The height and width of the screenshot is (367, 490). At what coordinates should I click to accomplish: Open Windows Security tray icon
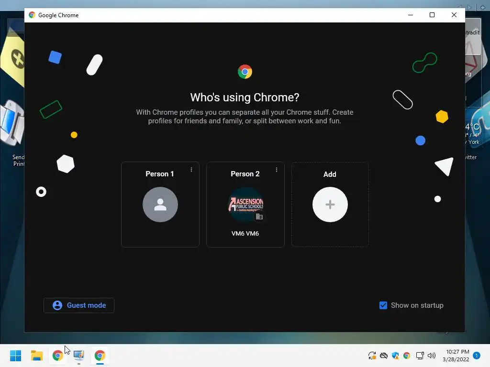tap(395, 356)
